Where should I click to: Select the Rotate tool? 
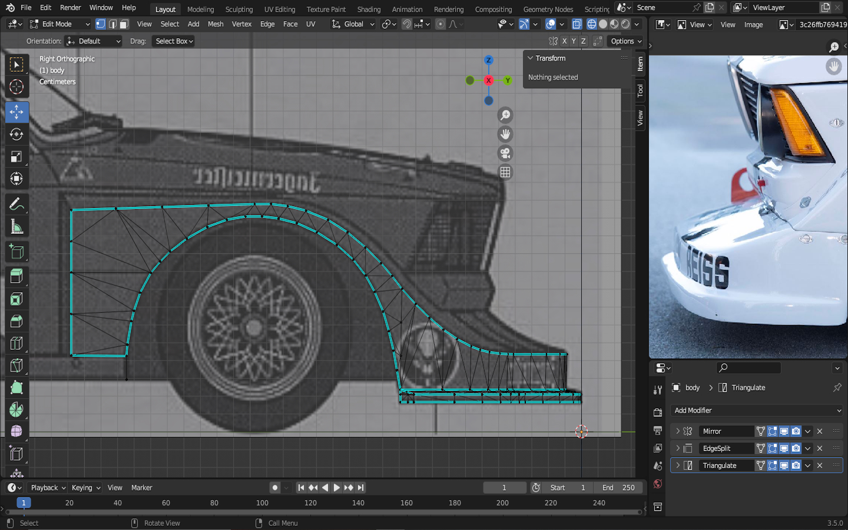[x=16, y=134]
